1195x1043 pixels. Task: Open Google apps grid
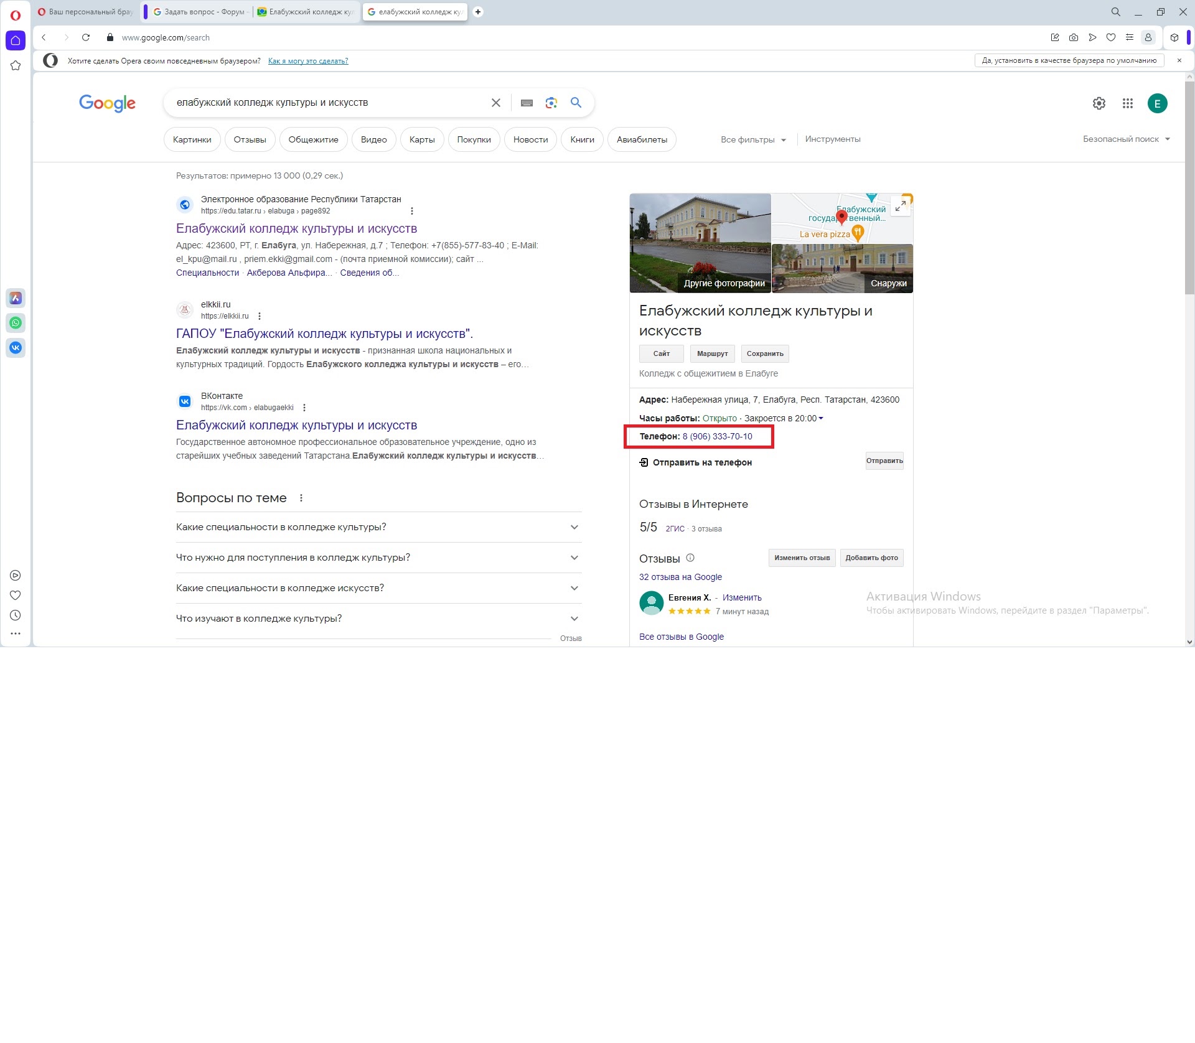[x=1128, y=103]
